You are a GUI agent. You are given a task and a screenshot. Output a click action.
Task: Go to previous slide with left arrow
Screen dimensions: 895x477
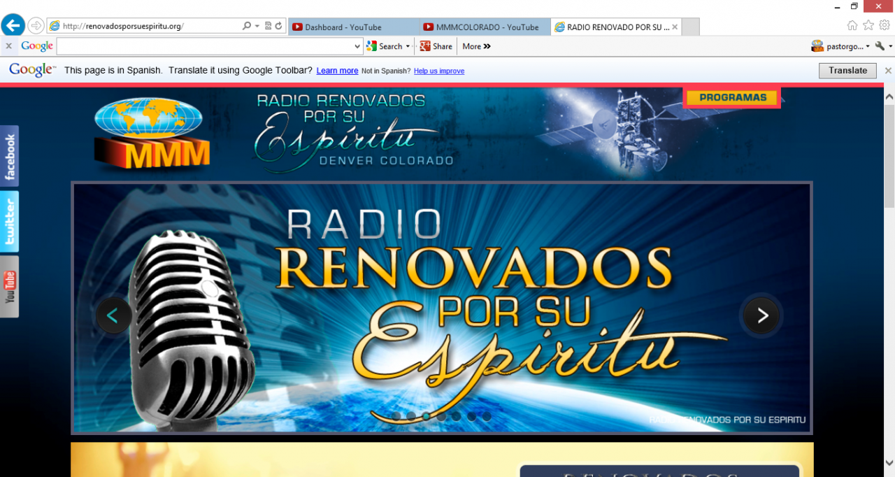pos(113,315)
